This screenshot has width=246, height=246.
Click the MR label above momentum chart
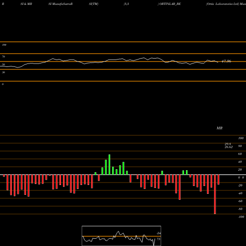[x=219, y=128]
